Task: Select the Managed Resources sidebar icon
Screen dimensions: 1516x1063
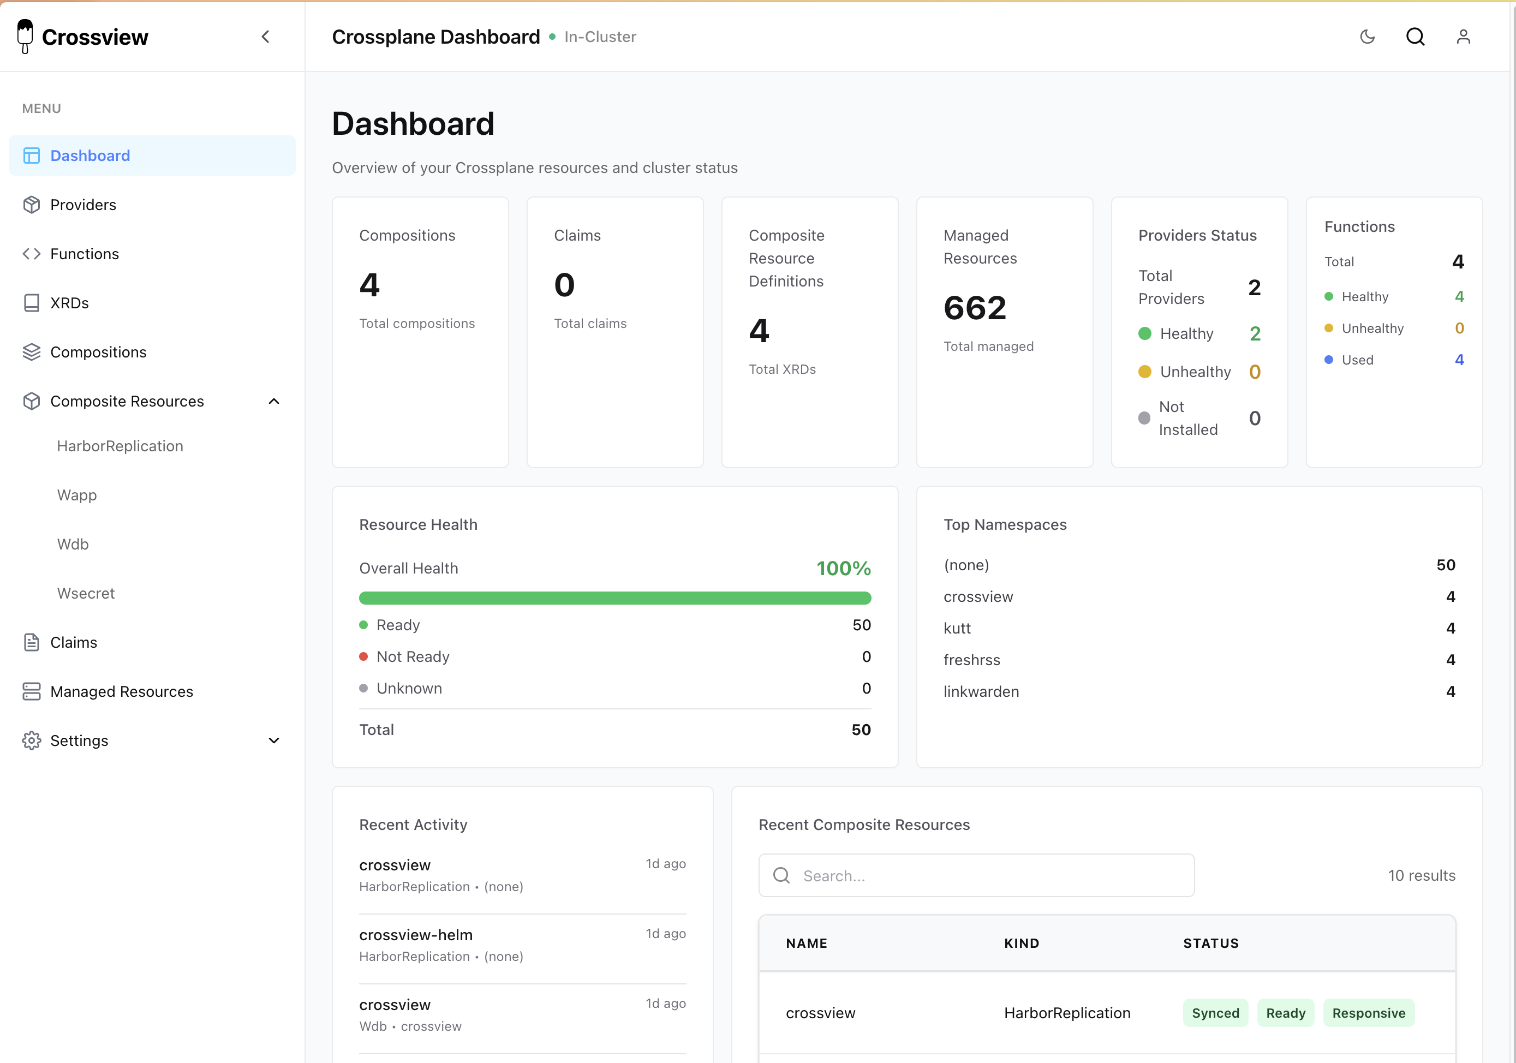Action: pyautogui.click(x=32, y=691)
